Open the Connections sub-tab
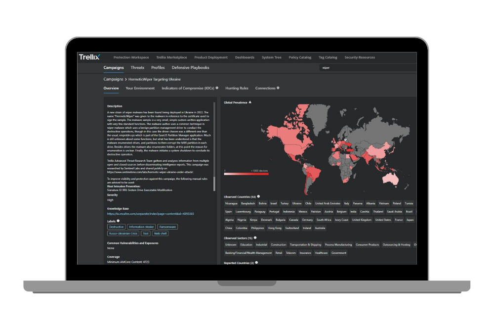This screenshot has width=494, height=330. click(x=265, y=89)
